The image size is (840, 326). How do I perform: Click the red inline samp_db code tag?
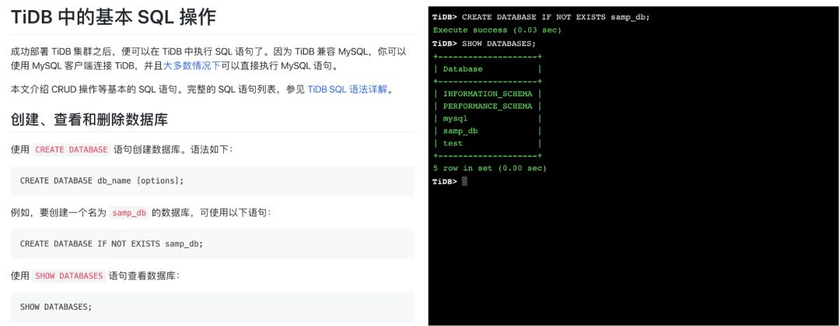coord(129,212)
